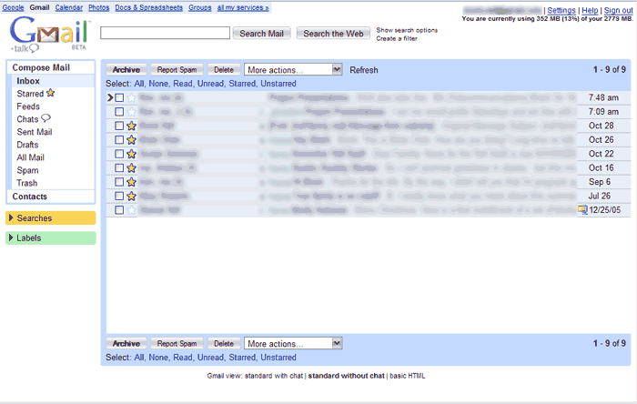The image size is (637, 404).
Task: Click the Search Mail button
Action: tap(262, 34)
